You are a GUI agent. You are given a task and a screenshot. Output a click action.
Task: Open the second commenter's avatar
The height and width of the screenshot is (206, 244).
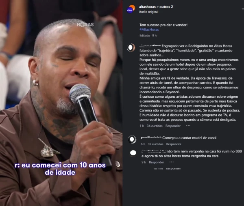click(x=132, y=139)
